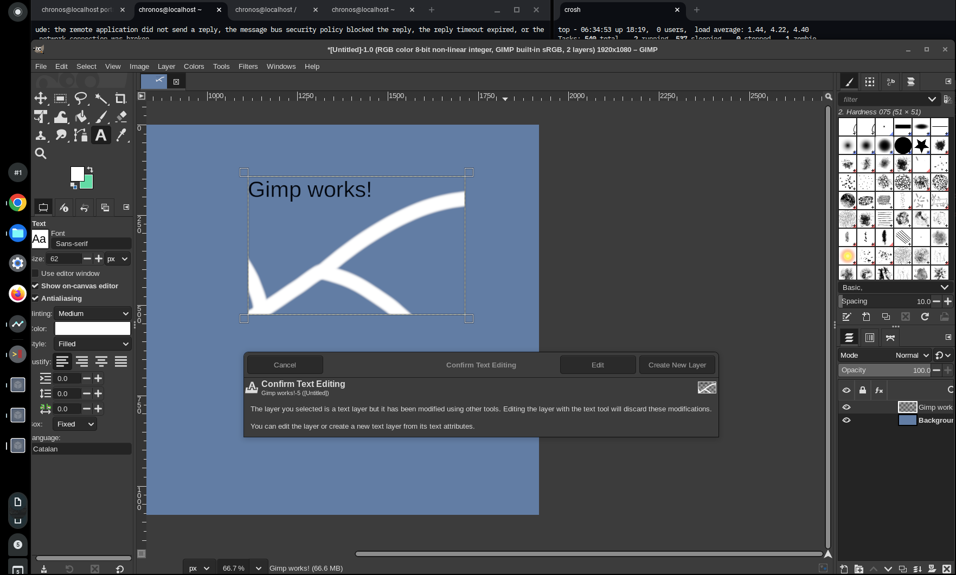956x575 pixels.
Task: Click the font name Sans-serif field
Action: [x=91, y=244]
